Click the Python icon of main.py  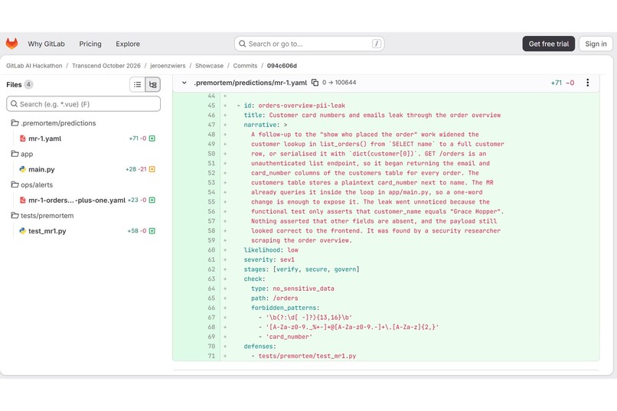click(23, 169)
